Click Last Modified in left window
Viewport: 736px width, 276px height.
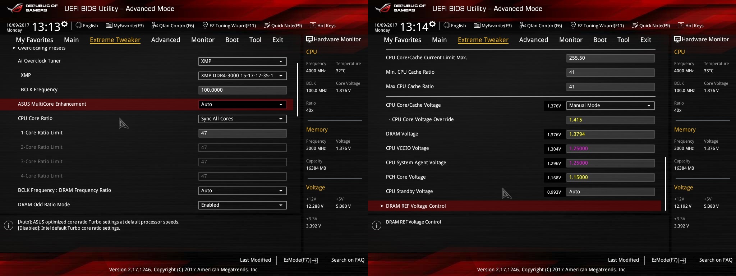256,260
